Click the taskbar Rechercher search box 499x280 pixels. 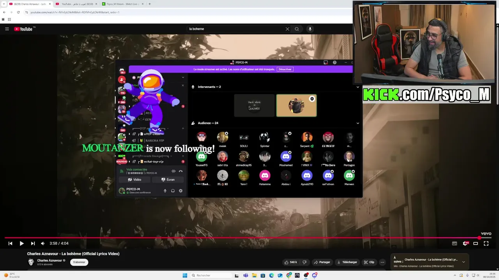(x=211, y=275)
